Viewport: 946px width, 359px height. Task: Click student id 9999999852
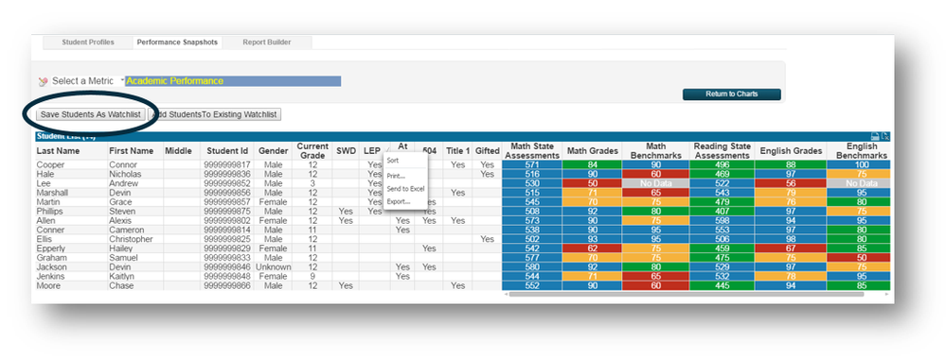point(227,183)
